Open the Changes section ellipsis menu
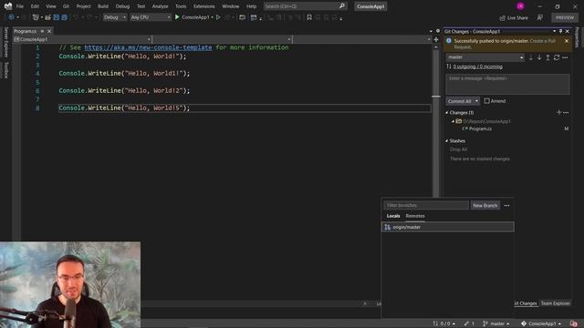The height and width of the screenshot is (328, 584). pyautogui.click(x=566, y=112)
